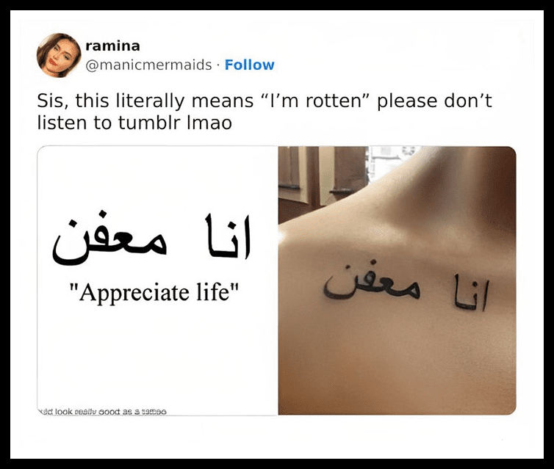Click the mirrored caption under the left image

click(102, 412)
